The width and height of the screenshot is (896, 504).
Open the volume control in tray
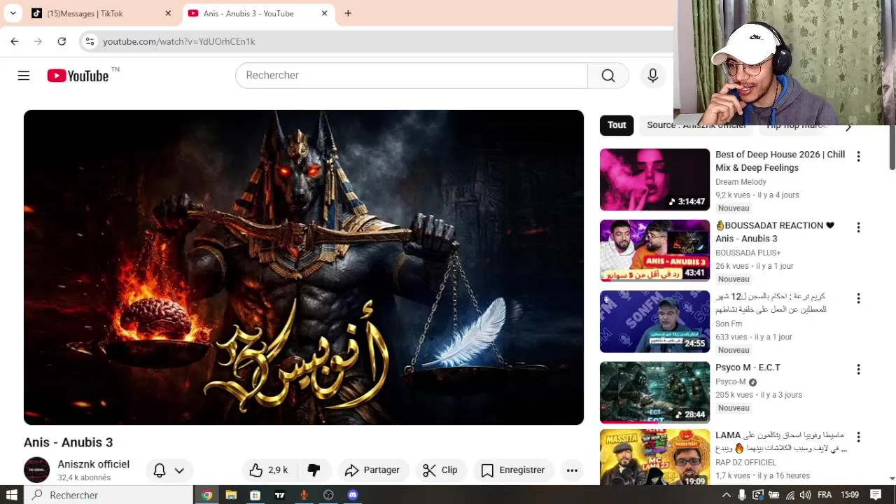[x=805, y=495]
